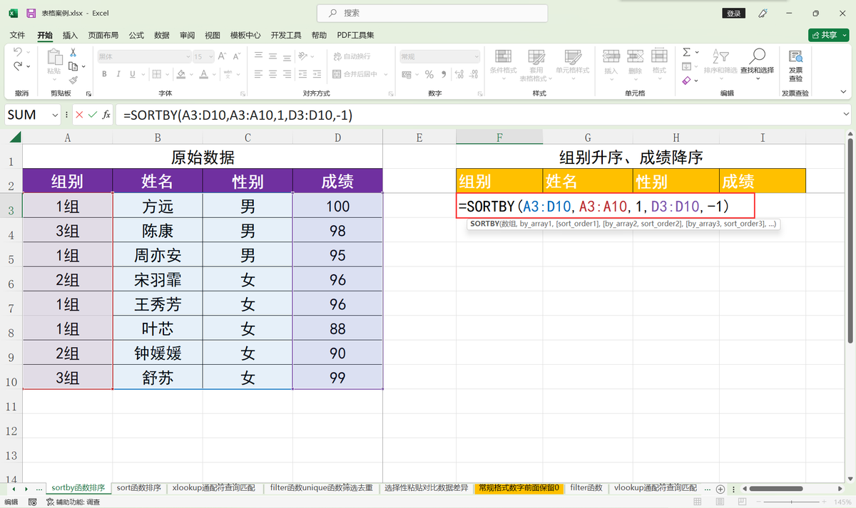Click the percent style icon

point(429,74)
